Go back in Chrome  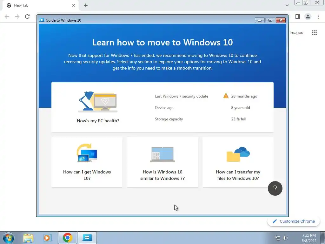(x=7, y=17)
